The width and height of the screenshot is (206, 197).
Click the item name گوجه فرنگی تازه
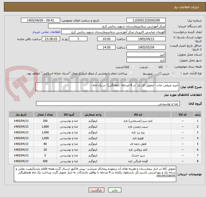pos(138,161)
